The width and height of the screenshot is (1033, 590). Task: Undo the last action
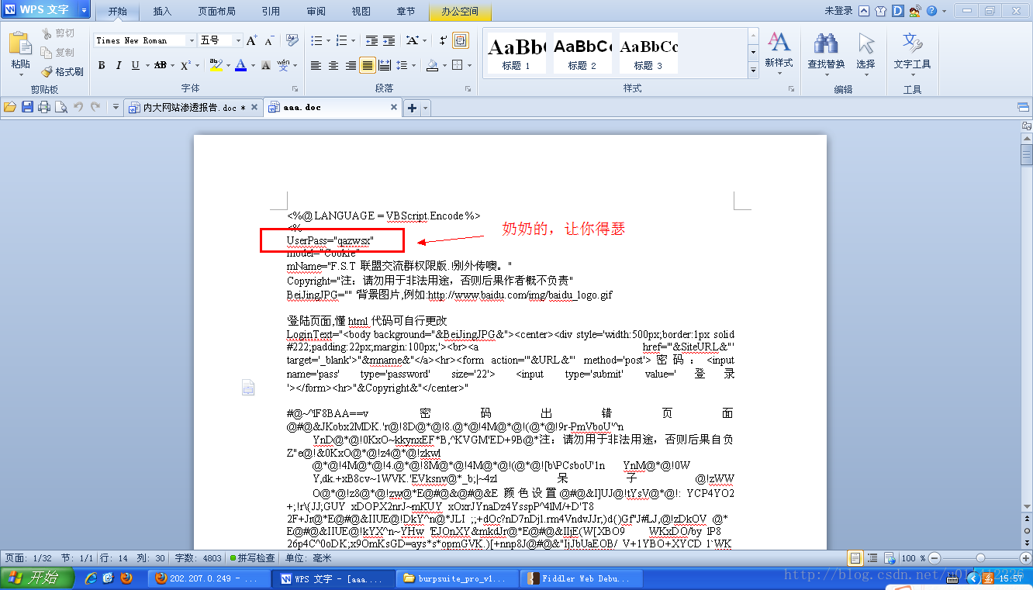coord(78,107)
